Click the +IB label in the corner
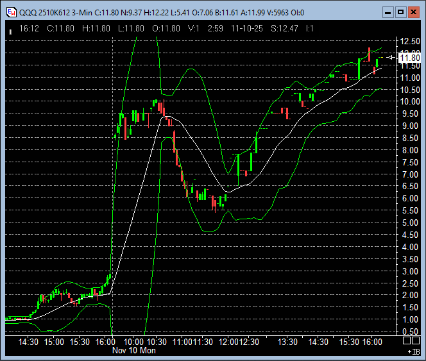 pyautogui.click(x=413, y=351)
